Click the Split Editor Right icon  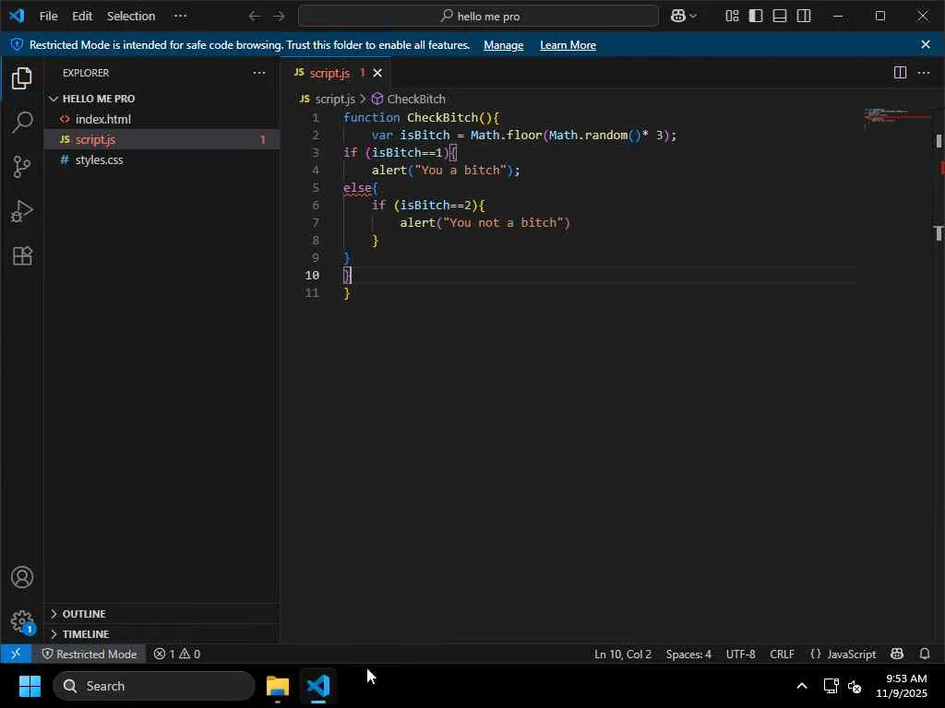point(900,73)
